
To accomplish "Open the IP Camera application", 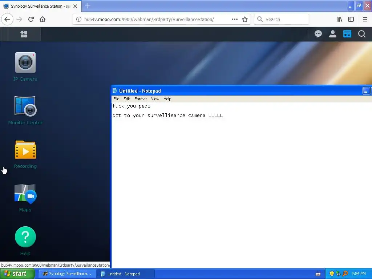I will [x=25, y=62].
